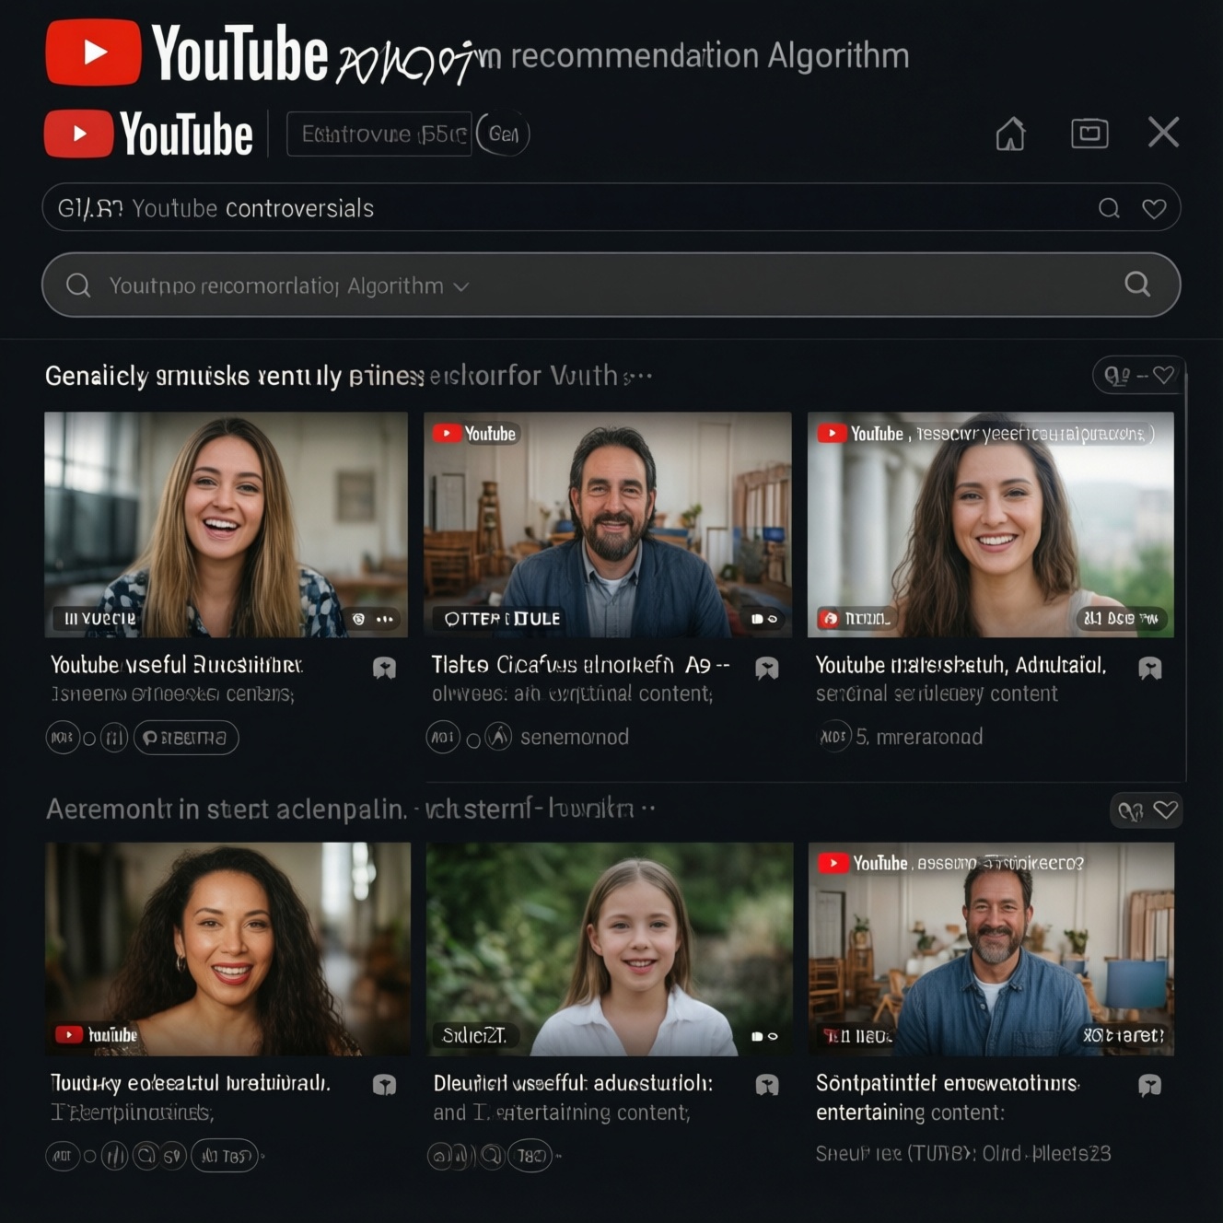This screenshot has width=1223, height=1223.
Task: Click the '780' chip under 'Dleurierl useful' card
Action: pos(530,1155)
